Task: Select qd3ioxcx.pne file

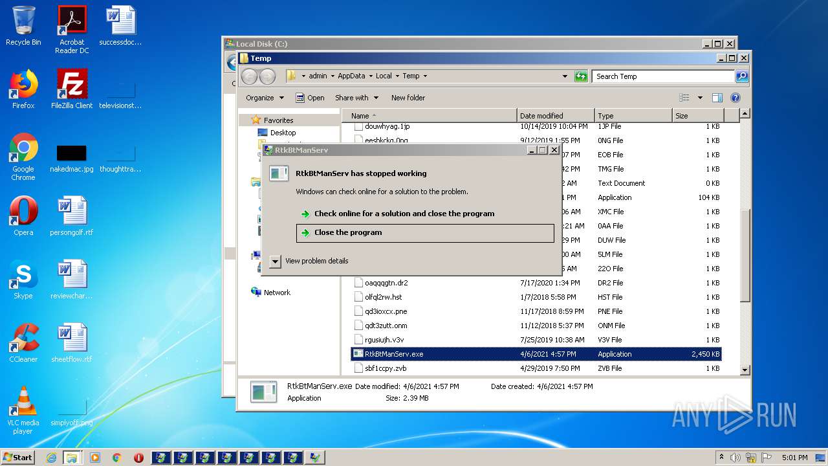Action: click(x=386, y=311)
